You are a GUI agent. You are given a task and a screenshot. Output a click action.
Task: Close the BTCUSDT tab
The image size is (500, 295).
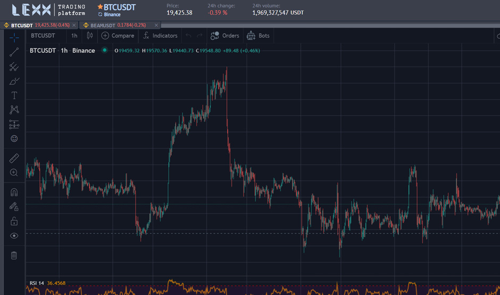click(73, 25)
